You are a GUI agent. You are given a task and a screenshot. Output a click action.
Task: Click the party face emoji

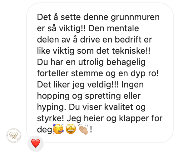[x=58, y=129]
